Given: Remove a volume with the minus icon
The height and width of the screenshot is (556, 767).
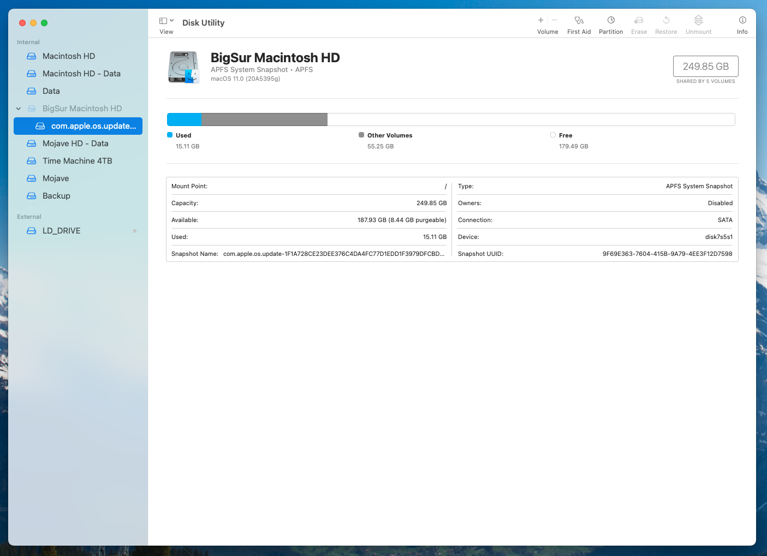Looking at the screenshot, I should click(x=555, y=20).
